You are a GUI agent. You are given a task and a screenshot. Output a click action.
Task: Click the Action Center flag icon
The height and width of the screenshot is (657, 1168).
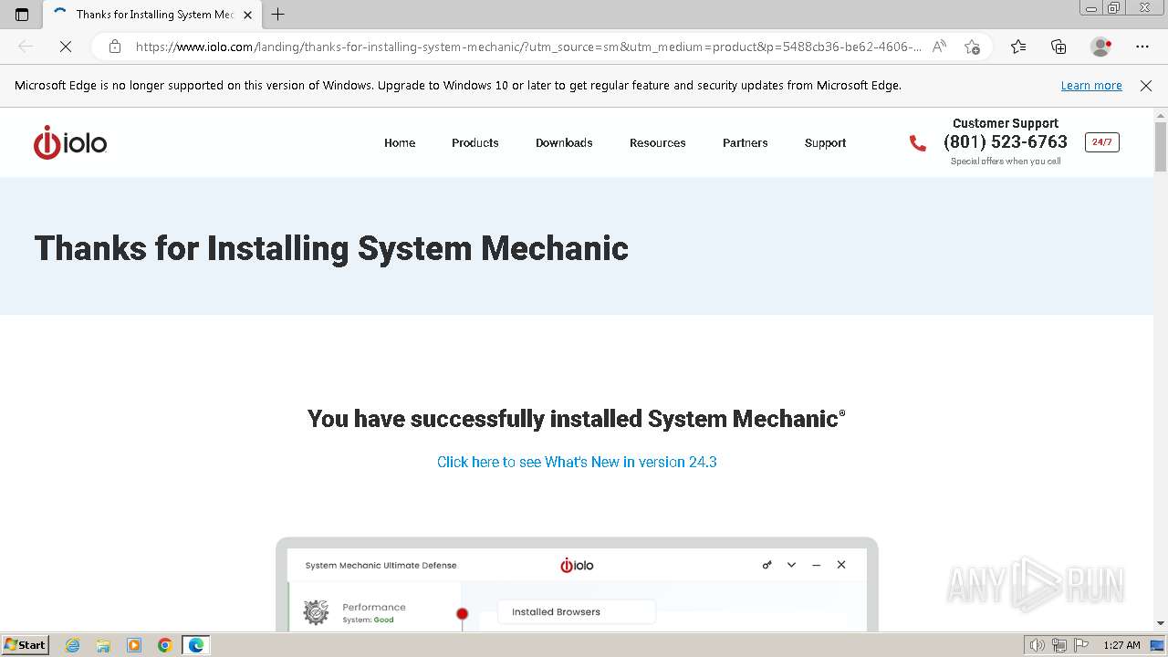[1081, 645]
